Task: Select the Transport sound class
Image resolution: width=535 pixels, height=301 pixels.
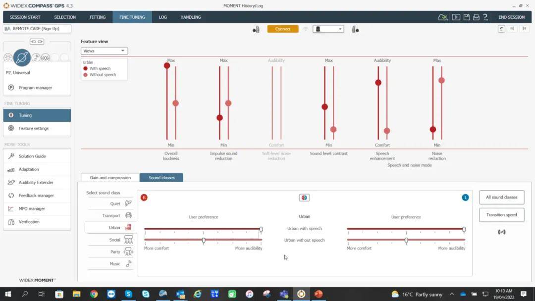Action: (x=110, y=215)
